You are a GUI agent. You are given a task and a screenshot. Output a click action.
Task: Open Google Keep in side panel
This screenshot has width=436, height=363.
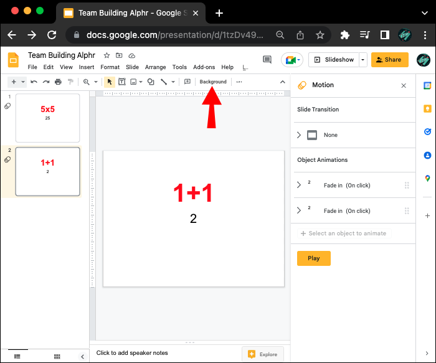tap(427, 109)
